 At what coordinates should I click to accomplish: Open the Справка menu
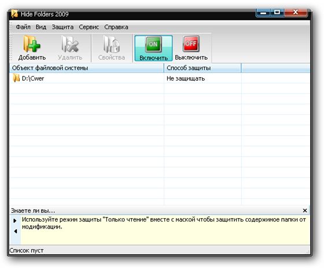(x=116, y=27)
